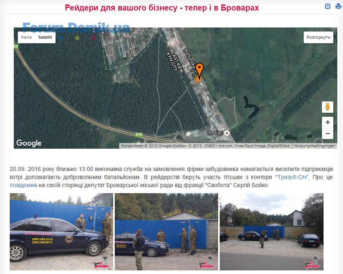Image resolution: width=343 pixels, height=274 pixels.
Task: Click the article title about Бровари raiders
Action: (162, 8)
